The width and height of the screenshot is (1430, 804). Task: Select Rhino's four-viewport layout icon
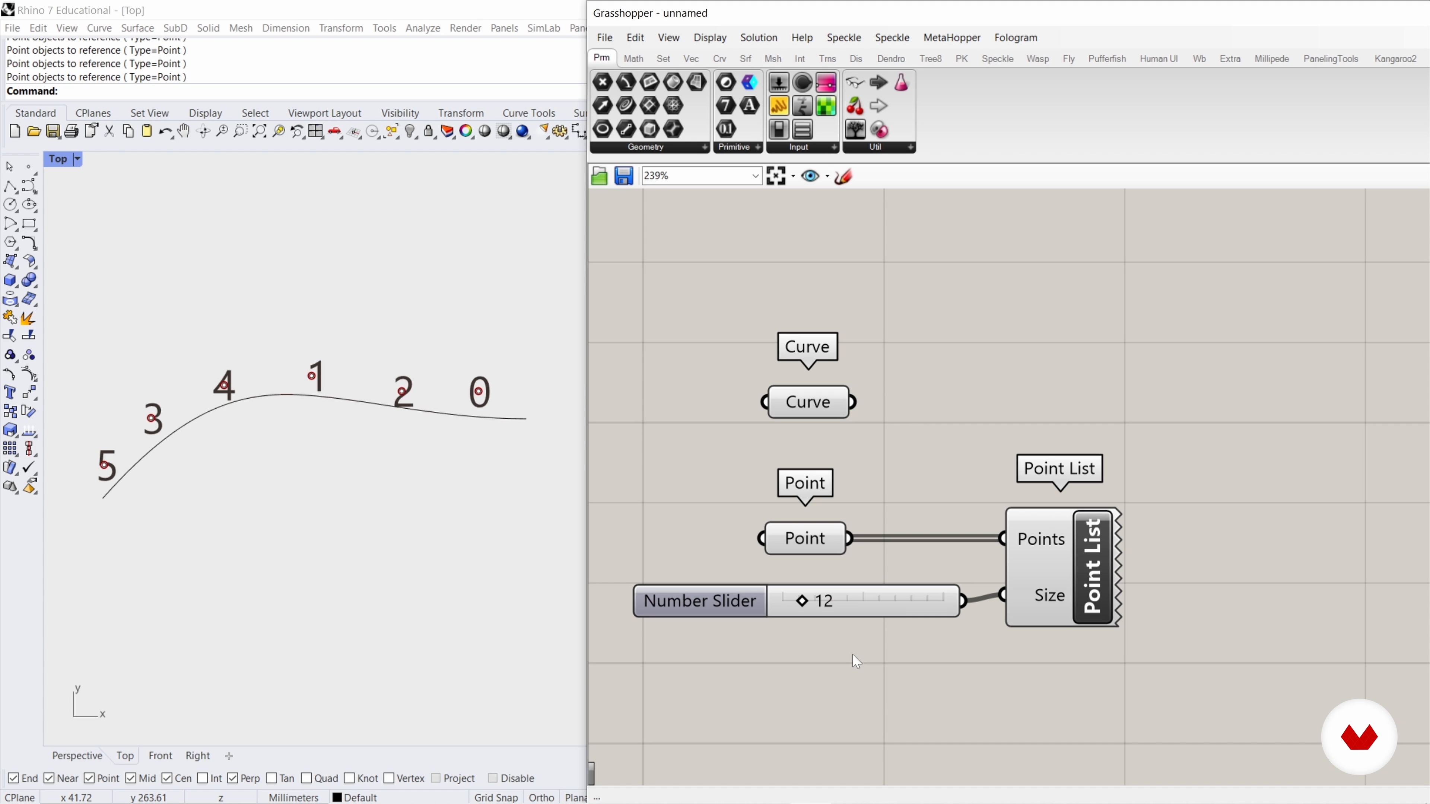point(316,131)
